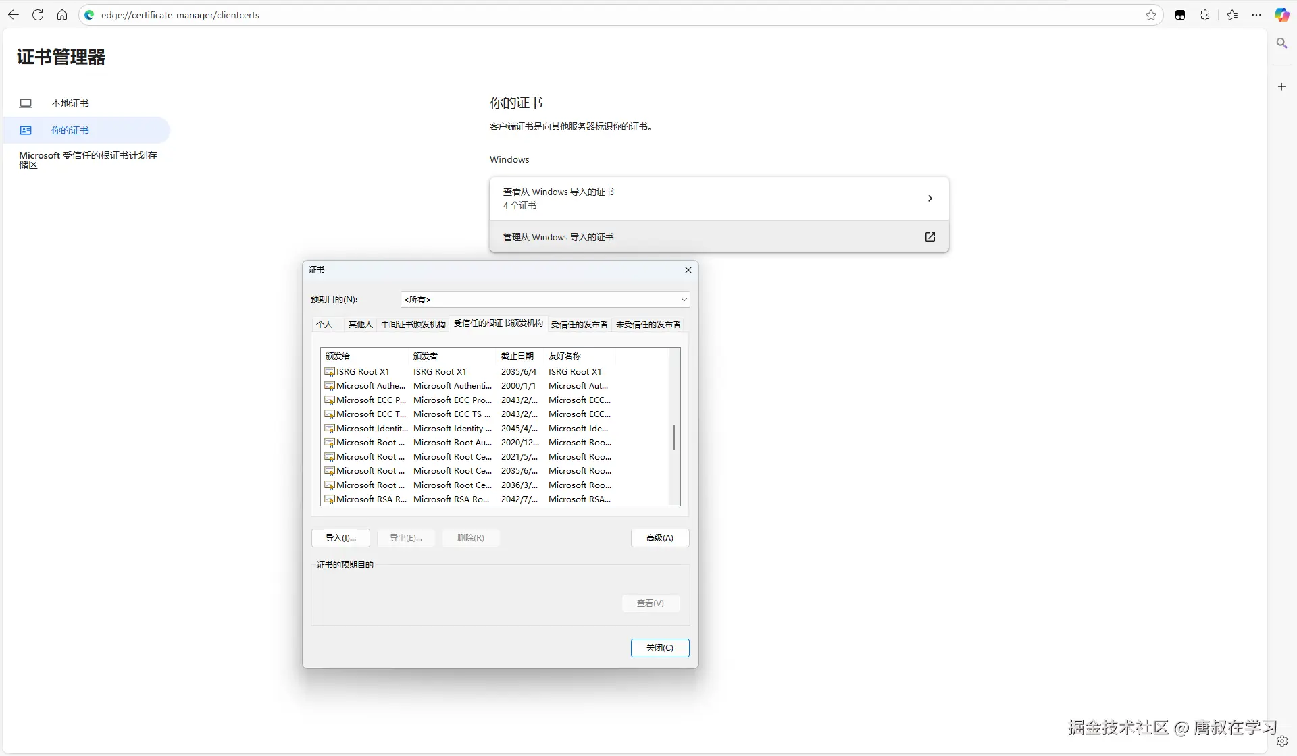Select the 受信任的根证书颁发机构 tab
This screenshot has width=1297, height=756.
pyautogui.click(x=499, y=323)
